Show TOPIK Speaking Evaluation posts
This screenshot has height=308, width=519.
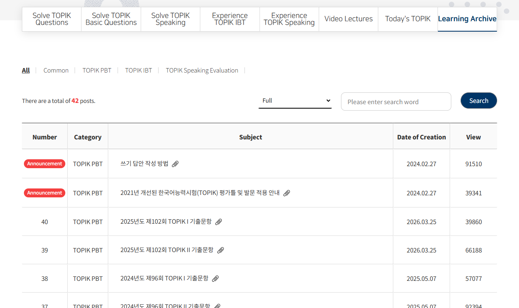coord(202,70)
